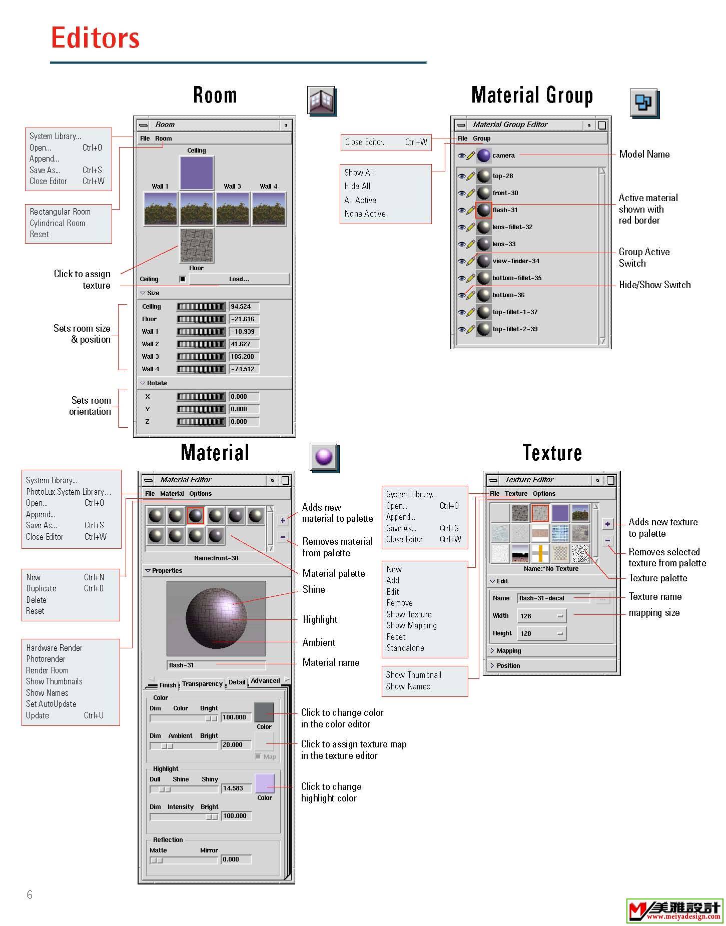Toggle visibility of the camera model
Viewport: 726px width, 926px height.
(462, 156)
